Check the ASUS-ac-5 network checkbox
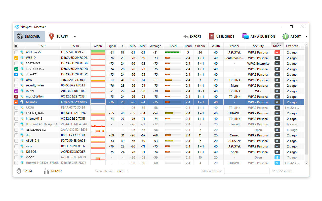322x201 pixels. 16,52
